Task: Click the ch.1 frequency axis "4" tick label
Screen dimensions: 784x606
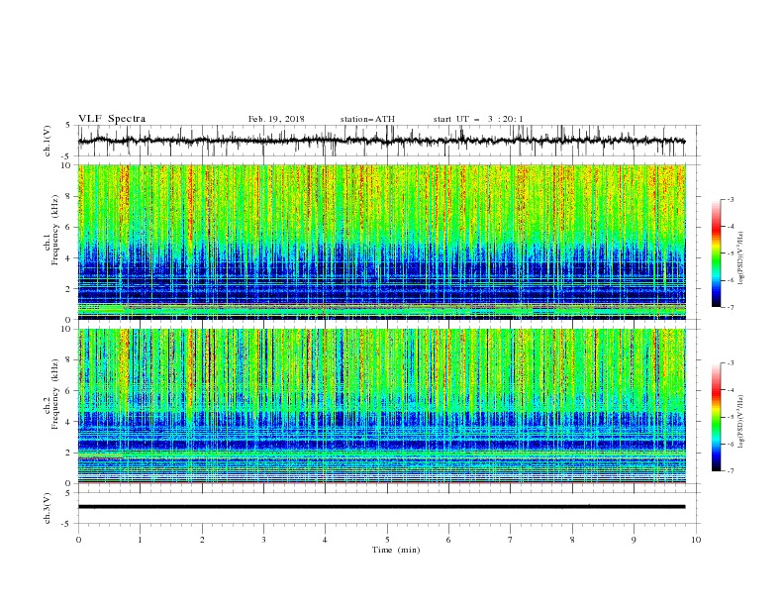Action: point(69,258)
